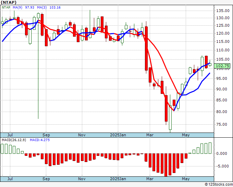Click the 103.16 moving average value
Screen dimensions: 233x187
coord(55,8)
